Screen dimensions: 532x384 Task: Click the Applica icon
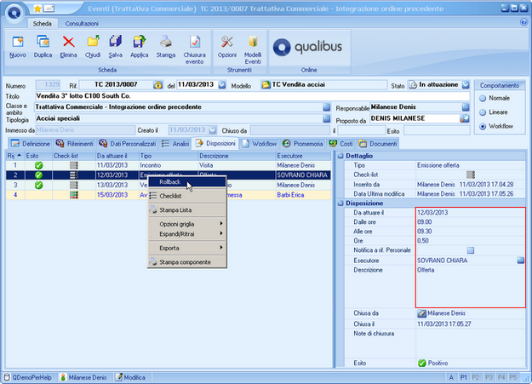[139, 42]
